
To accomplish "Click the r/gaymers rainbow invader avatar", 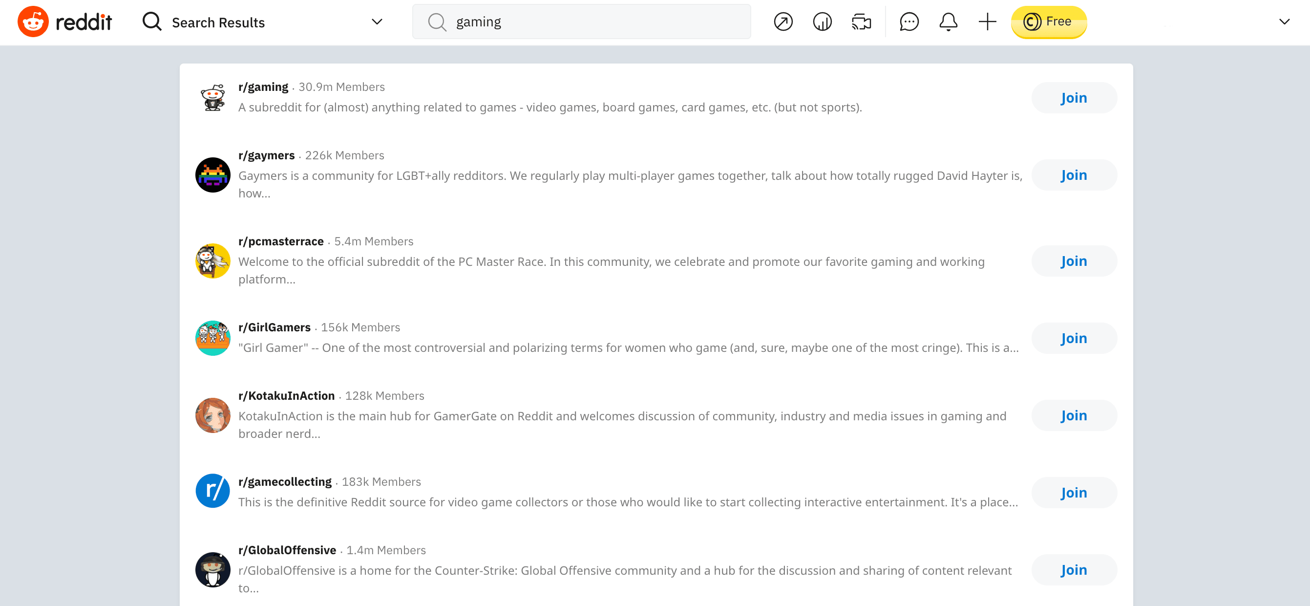I will [212, 175].
